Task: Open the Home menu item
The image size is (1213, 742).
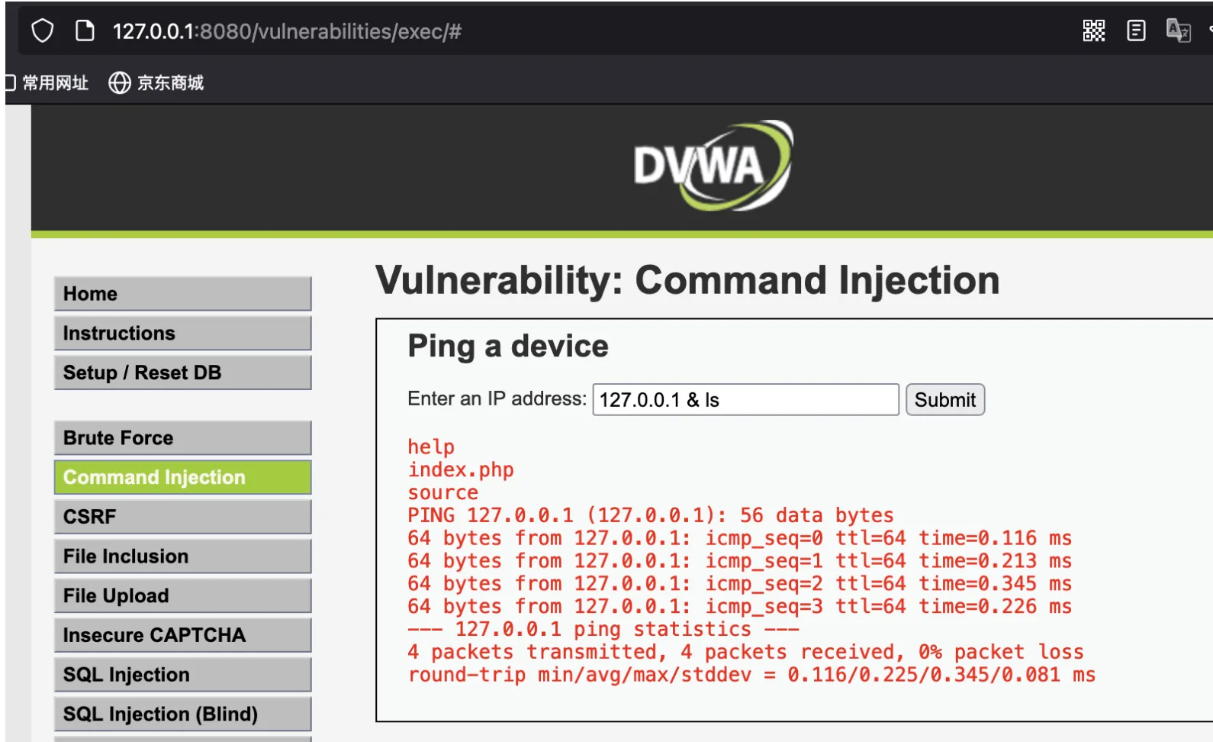Action: (183, 294)
